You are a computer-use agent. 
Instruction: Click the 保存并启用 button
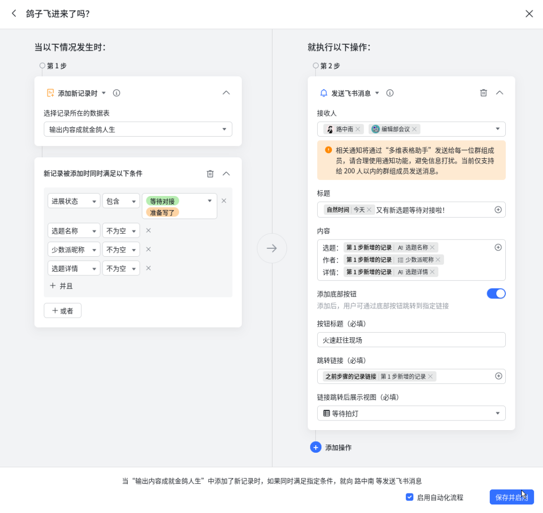511,497
